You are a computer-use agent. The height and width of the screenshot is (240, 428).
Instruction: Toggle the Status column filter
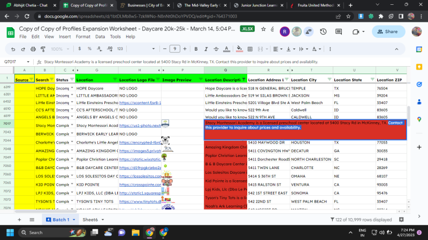(72, 79)
